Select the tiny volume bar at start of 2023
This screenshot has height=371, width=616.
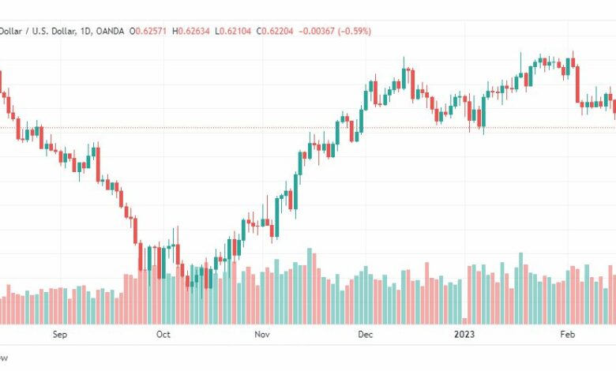point(464,321)
